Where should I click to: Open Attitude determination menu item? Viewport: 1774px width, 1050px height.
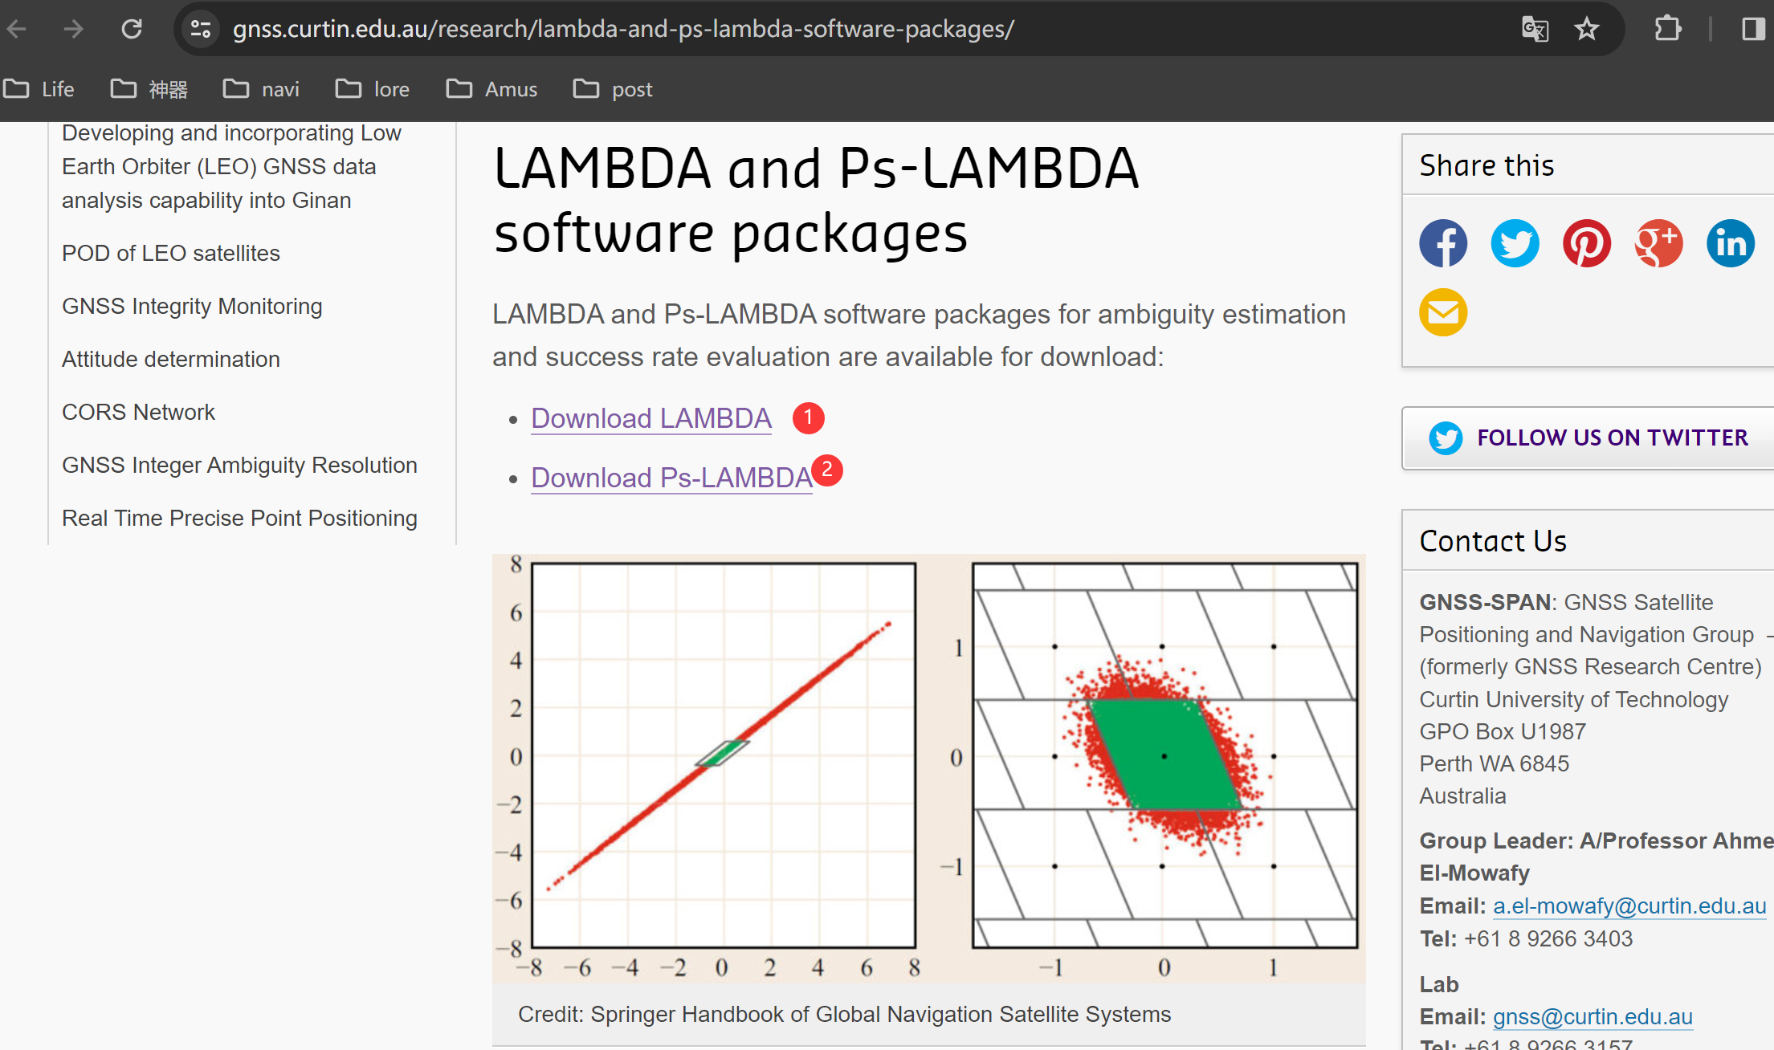click(171, 359)
